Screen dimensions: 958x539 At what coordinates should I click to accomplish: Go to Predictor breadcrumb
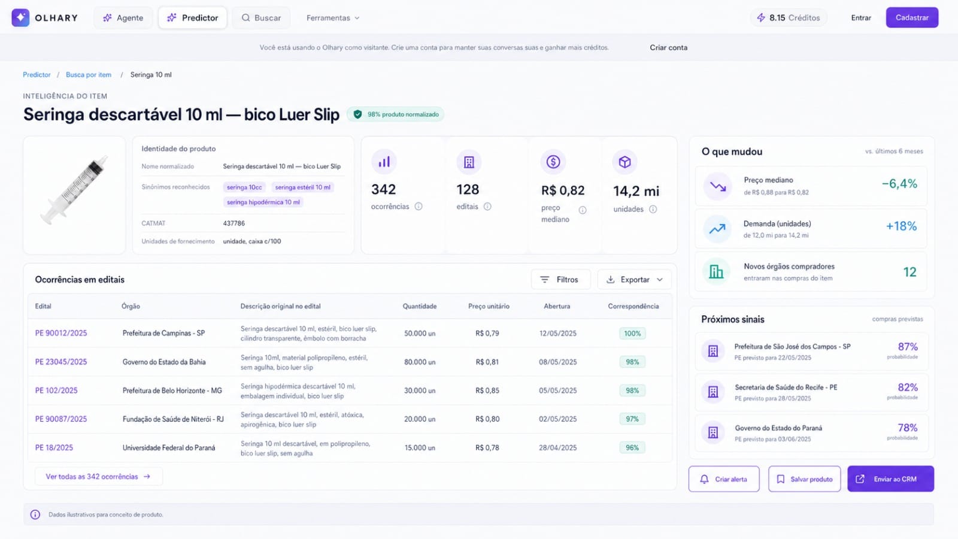tap(37, 75)
